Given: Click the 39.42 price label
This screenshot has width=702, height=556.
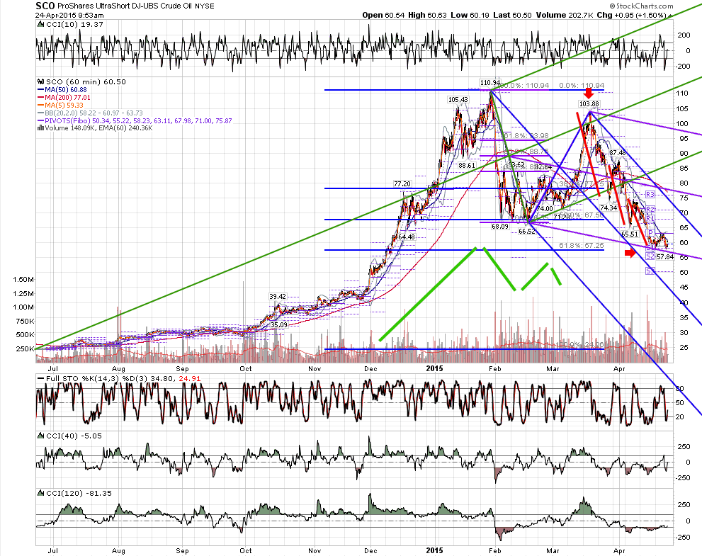Looking at the screenshot, I should point(278,296).
